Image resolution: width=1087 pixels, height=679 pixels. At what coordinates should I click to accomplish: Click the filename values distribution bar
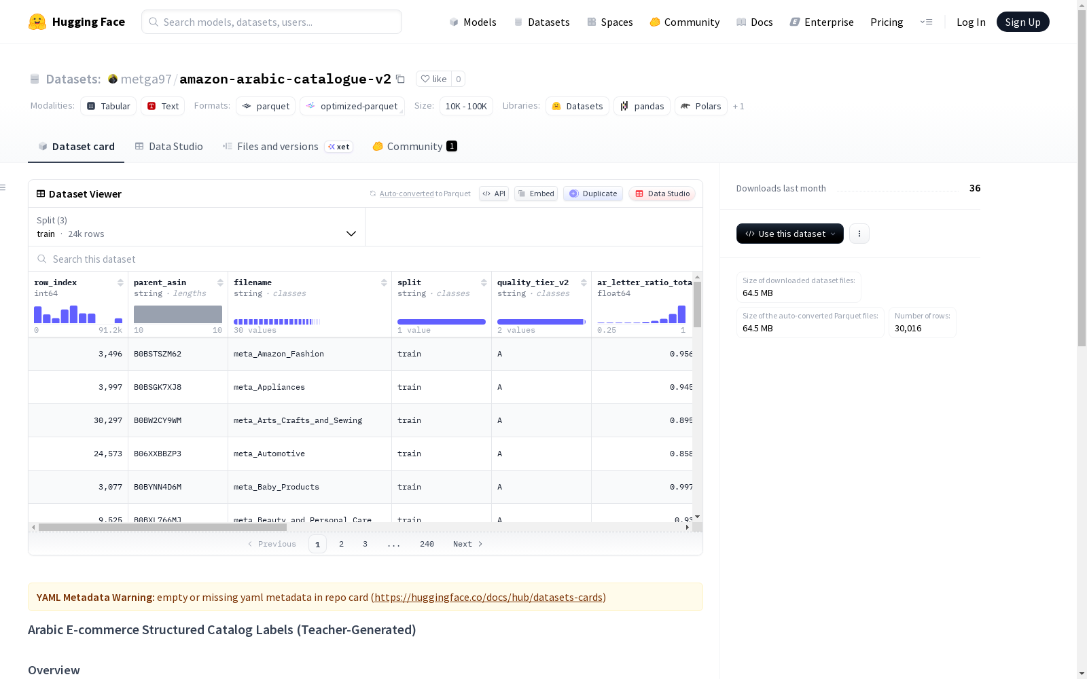click(x=277, y=322)
